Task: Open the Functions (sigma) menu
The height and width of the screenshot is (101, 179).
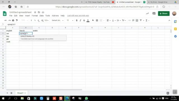Action: pos(147,20)
